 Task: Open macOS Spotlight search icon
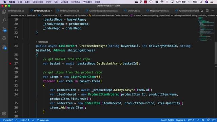201,2
